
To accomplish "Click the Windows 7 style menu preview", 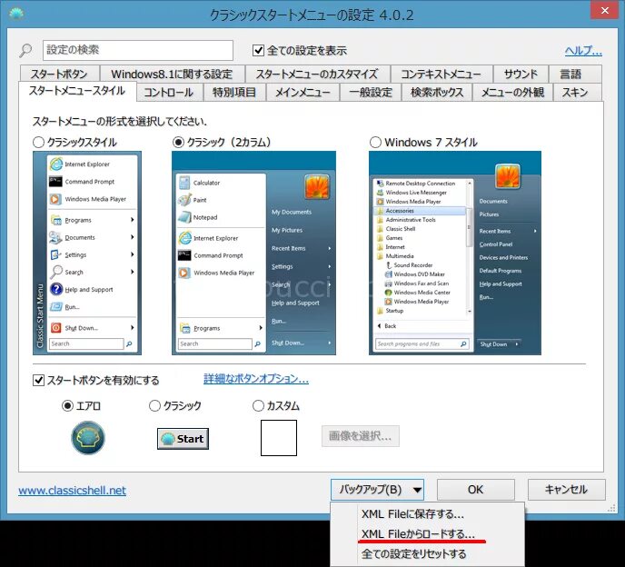I will coord(455,253).
